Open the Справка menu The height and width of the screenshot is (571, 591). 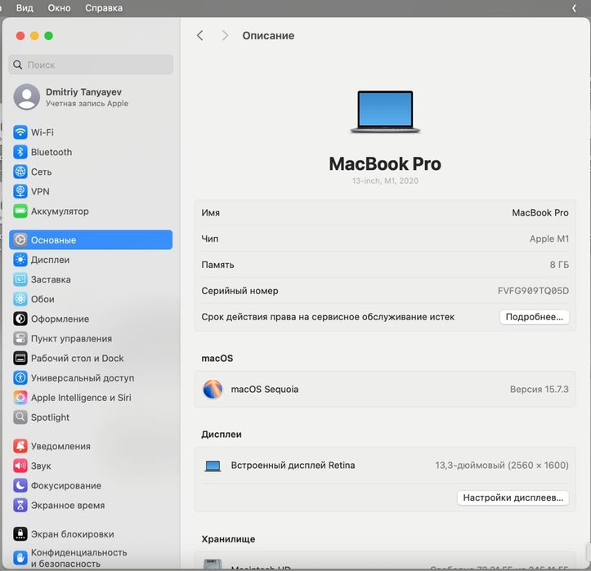[x=104, y=8]
